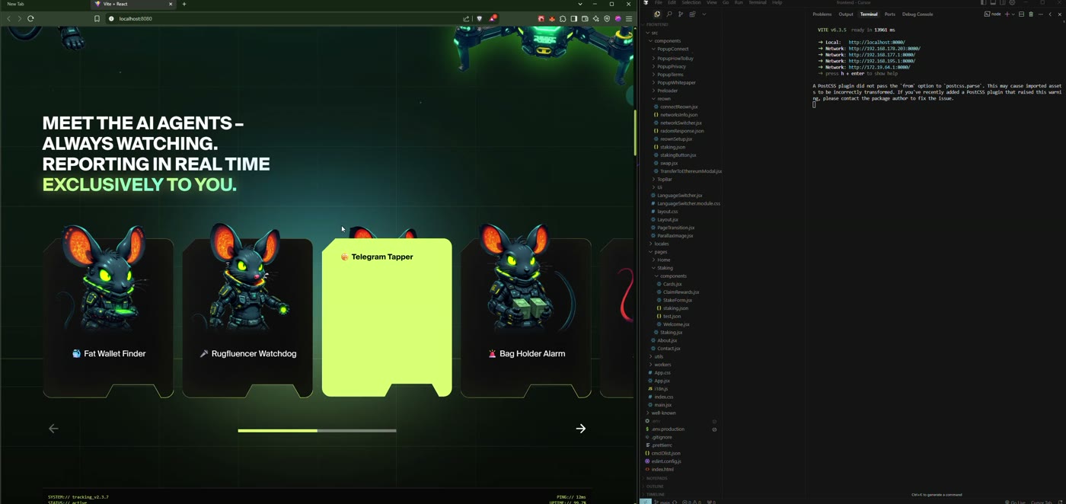Collapse the Staking folder

coord(664,268)
